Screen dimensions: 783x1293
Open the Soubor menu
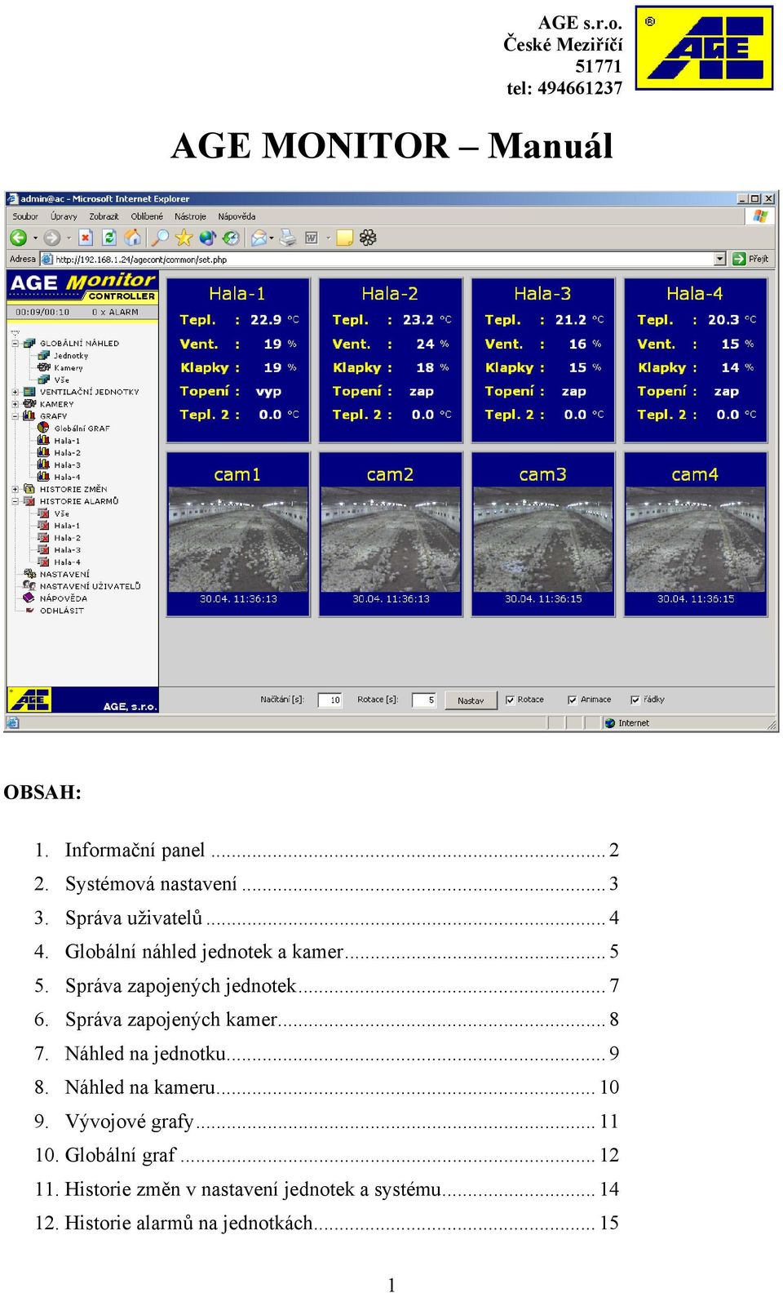[25, 217]
